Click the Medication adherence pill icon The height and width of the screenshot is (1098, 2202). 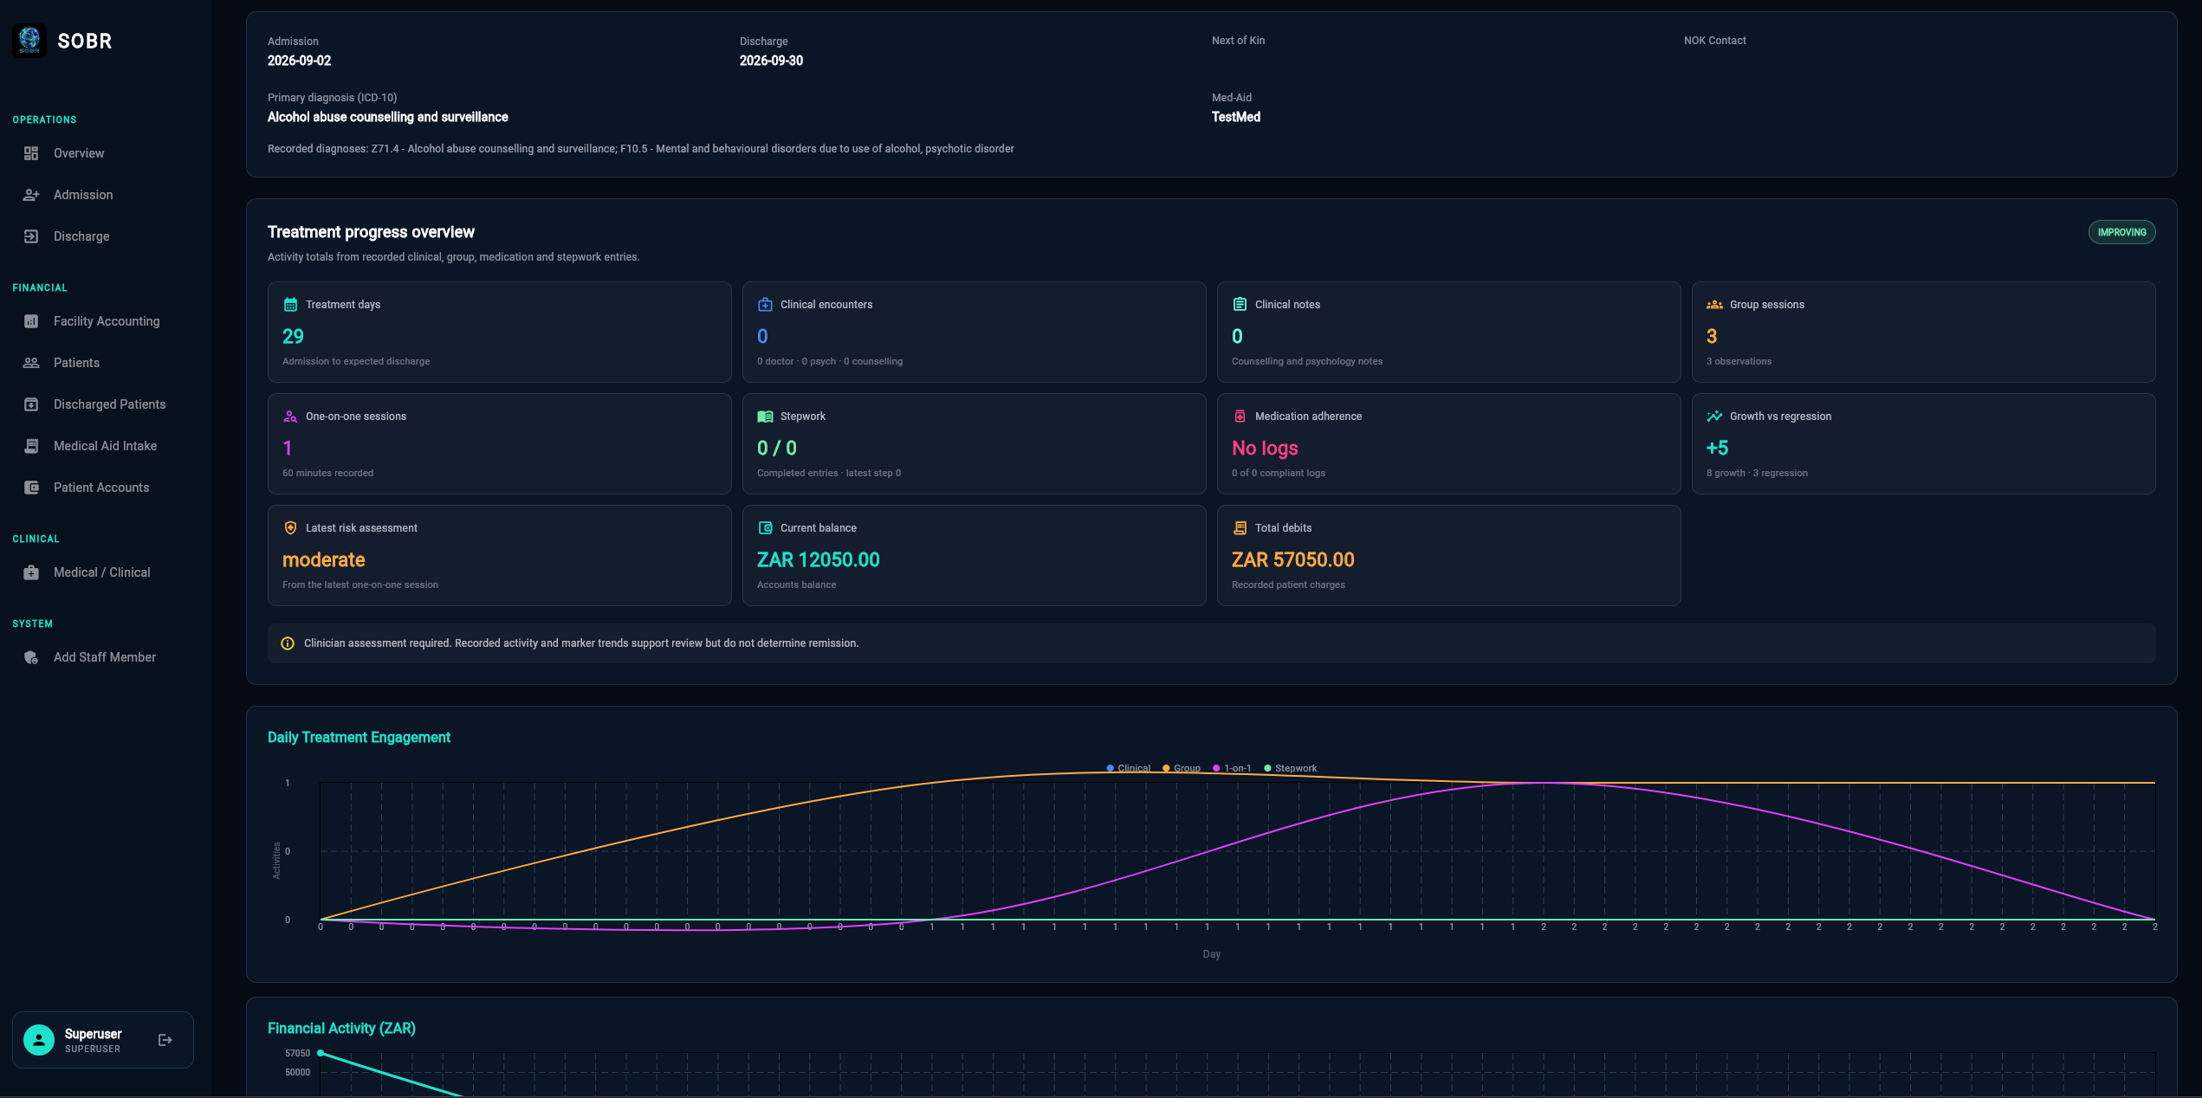1240,417
